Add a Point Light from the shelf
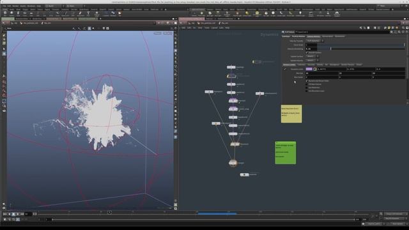The height and width of the screenshot is (230, 409). pyautogui.click(x=202, y=13)
